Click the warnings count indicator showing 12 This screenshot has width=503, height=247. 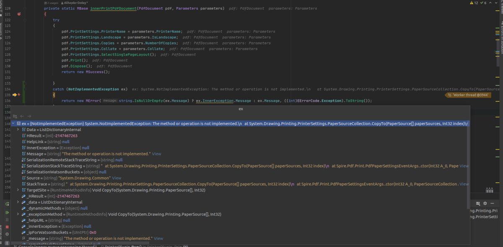coord(474,3)
